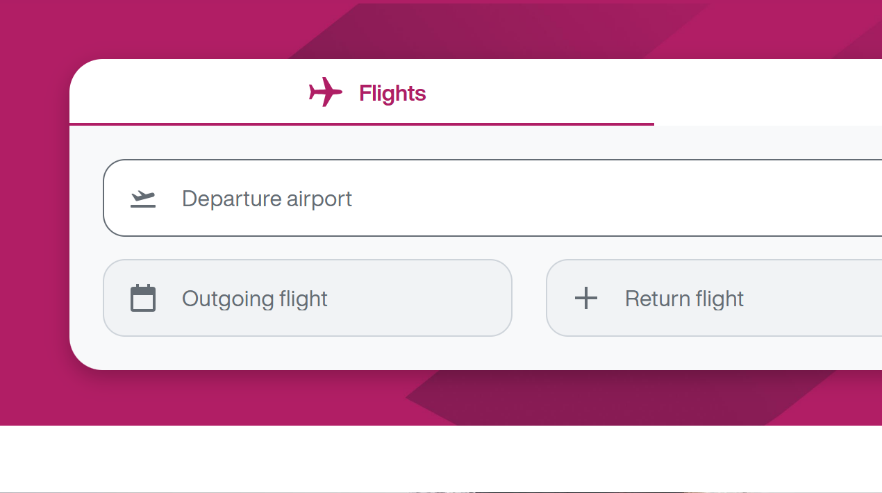Click the white page area under the banner
Screen dimensions: 882x493
pyautogui.click(x=278, y=458)
